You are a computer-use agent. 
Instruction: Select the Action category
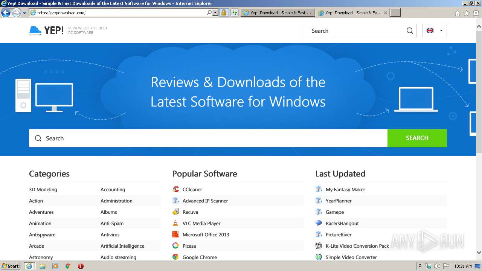pyautogui.click(x=36, y=201)
